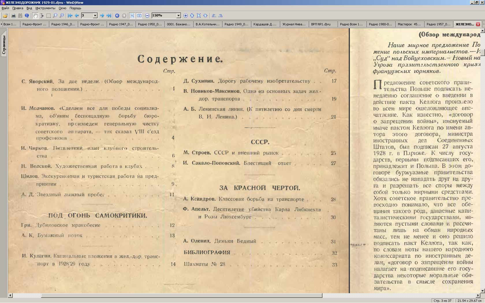Toggle the Страницы side panel

coord(4,45)
